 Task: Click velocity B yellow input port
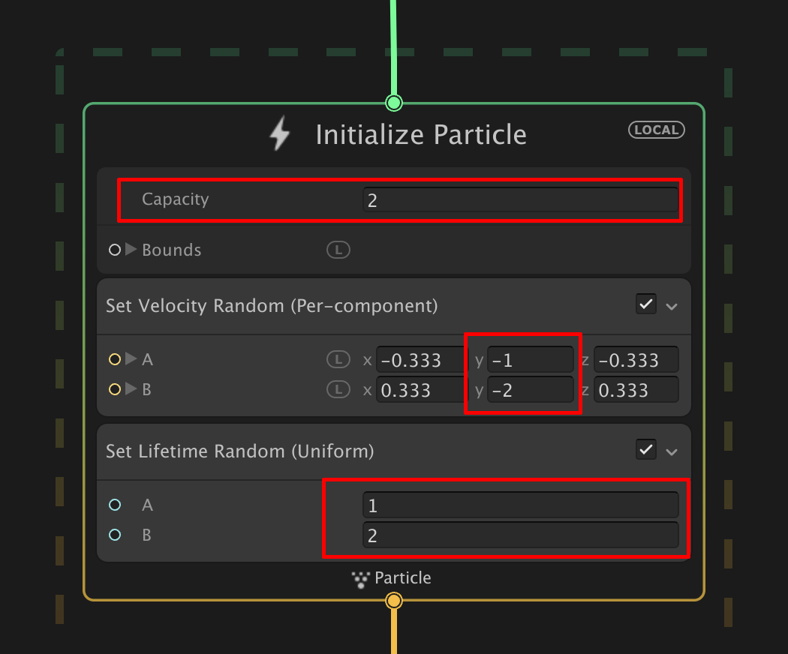[114, 389]
